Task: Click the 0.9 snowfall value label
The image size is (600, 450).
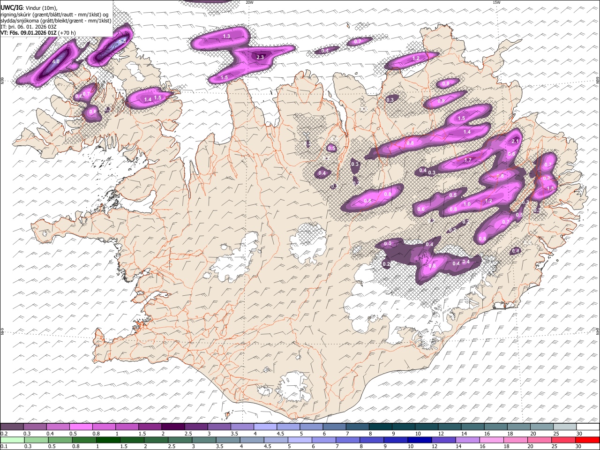Action: tap(441, 101)
